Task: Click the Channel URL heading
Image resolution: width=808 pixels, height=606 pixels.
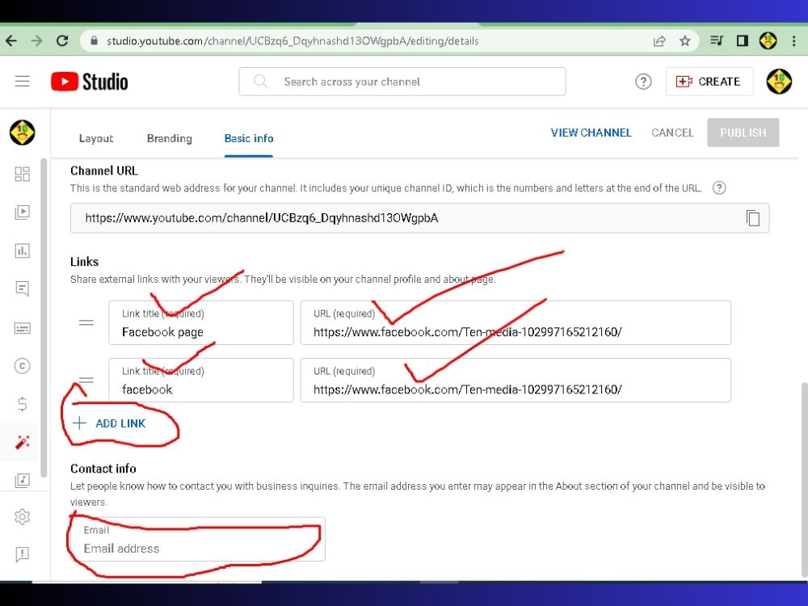Action: click(x=104, y=170)
